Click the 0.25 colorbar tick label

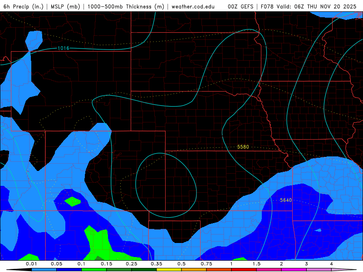point(132,264)
